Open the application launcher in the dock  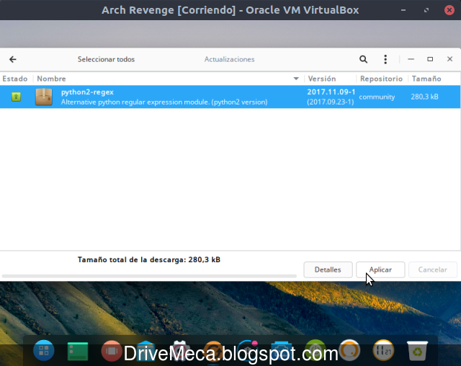click(44, 350)
